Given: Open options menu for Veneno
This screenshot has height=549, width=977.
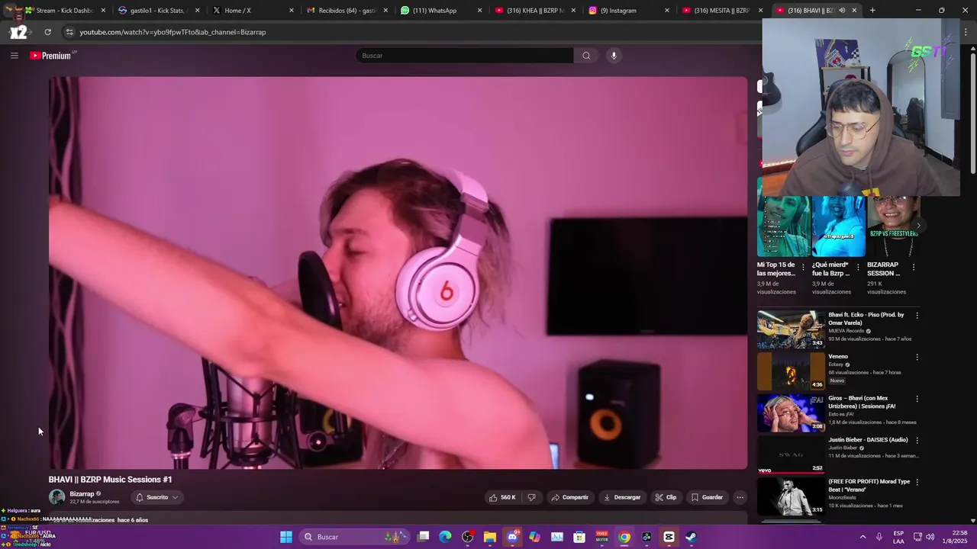Looking at the screenshot, I should (x=917, y=357).
